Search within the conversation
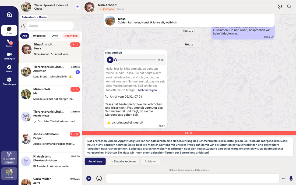 (289, 7)
